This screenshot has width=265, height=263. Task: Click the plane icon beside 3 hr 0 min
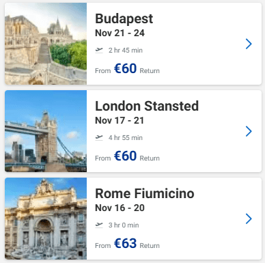99,225
